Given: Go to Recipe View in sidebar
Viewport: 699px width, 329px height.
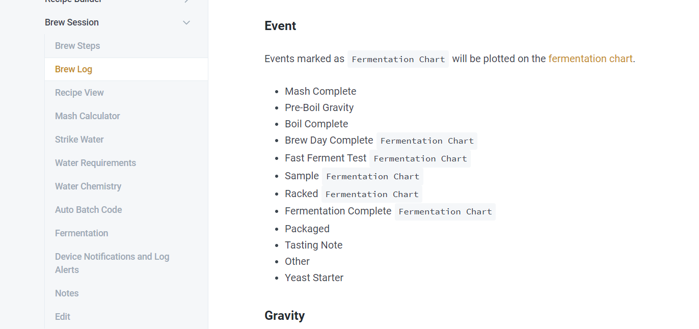Looking at the screenshot, I should click(79, 93).
